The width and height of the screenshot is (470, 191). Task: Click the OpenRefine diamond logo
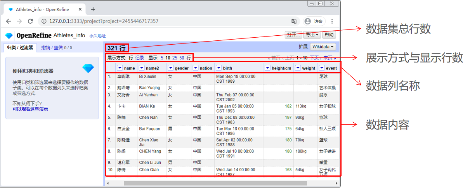tap(9, 36)
